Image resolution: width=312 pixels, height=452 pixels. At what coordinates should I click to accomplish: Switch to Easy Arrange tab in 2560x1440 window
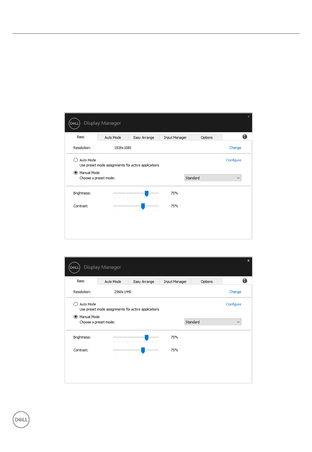[x=144, y=282]
